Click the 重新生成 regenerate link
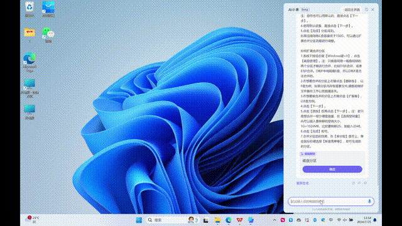The image size is (402, 226). 303,183
